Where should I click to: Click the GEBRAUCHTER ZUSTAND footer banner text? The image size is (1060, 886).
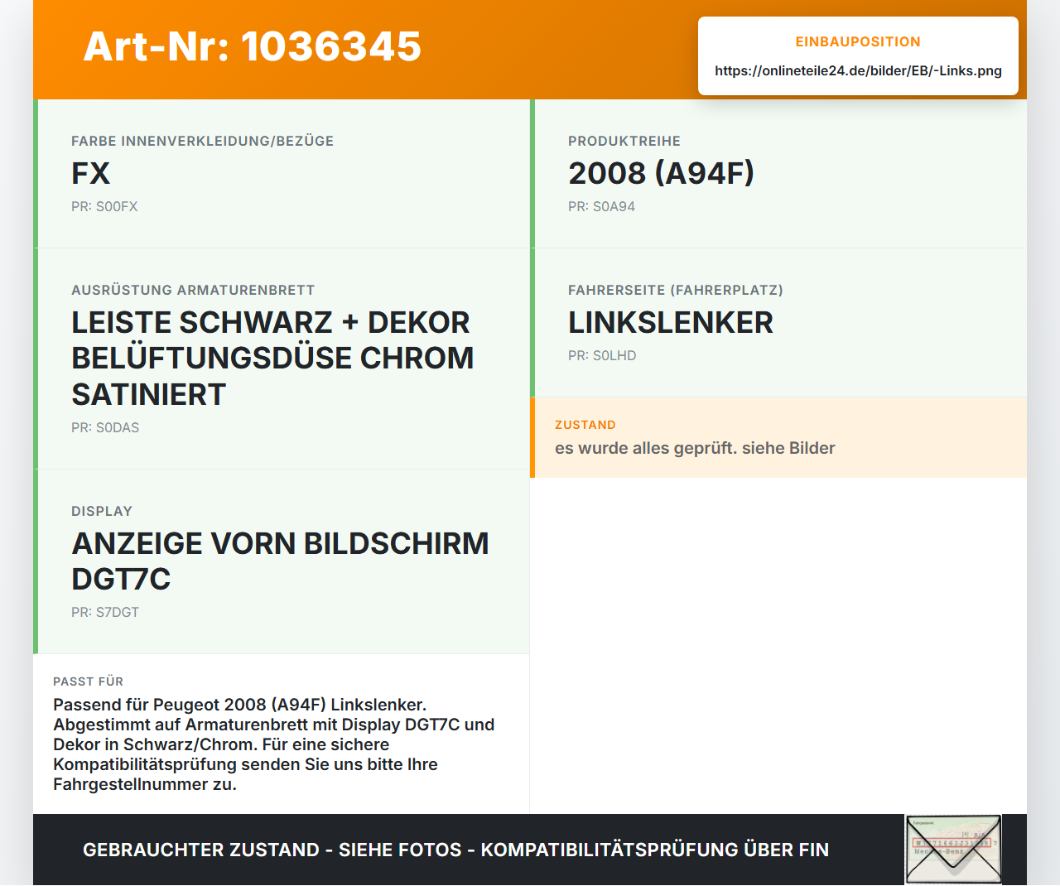[455, 850]
